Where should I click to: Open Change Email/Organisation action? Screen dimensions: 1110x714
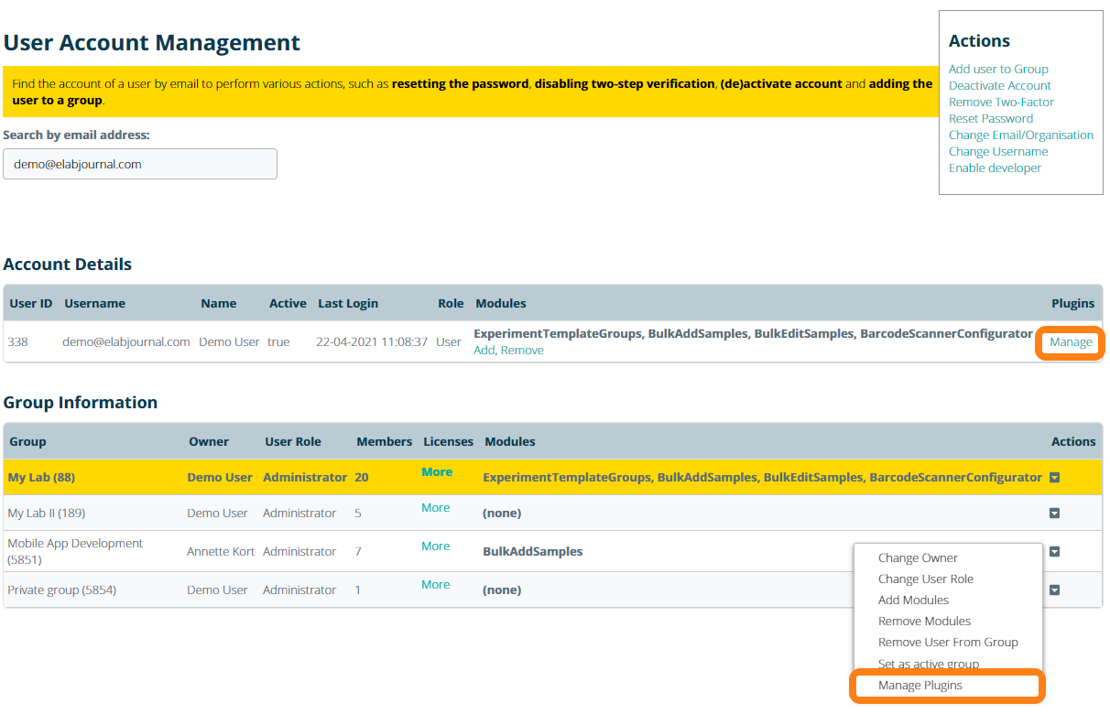pos(1020,135)
